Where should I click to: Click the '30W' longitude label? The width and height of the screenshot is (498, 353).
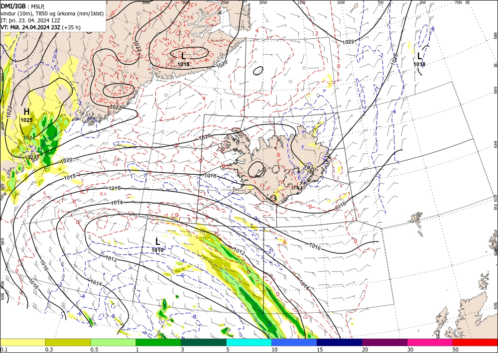[186, 2]
